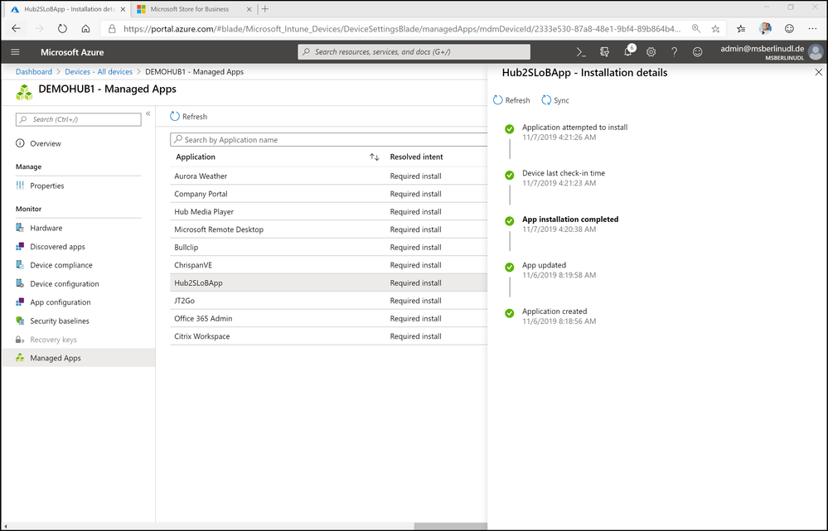Select the ChrispanVE application row

(328, 265)
